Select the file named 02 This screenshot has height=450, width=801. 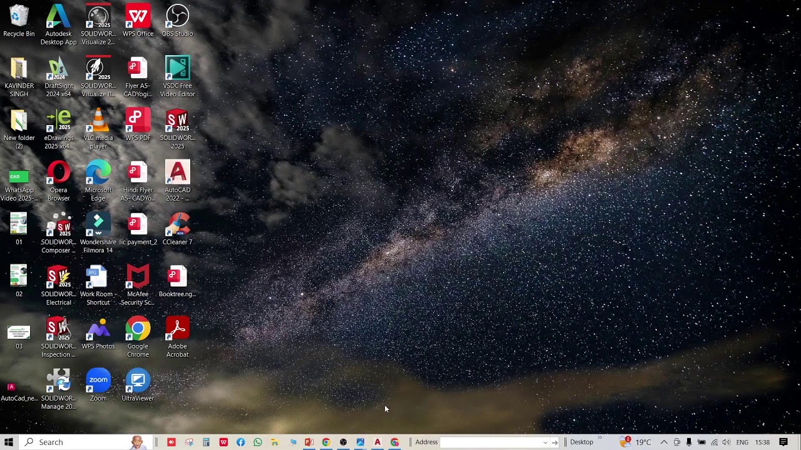[19, 281]
